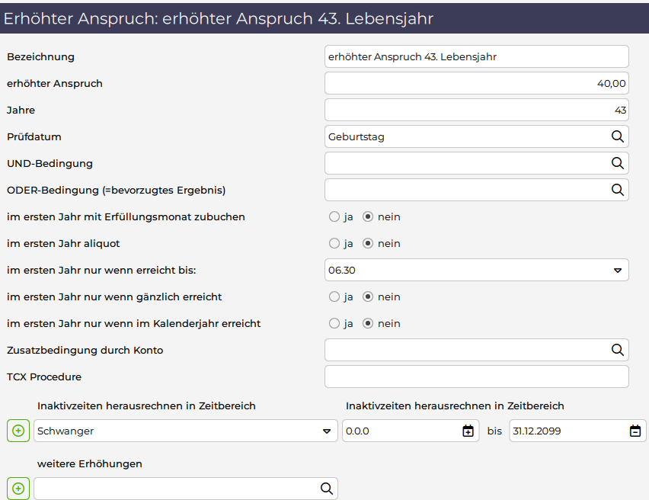Click the search icon in the Prüfdatum field
The height and width of the screenshot is (500, 649).
[x=617, y=137]
